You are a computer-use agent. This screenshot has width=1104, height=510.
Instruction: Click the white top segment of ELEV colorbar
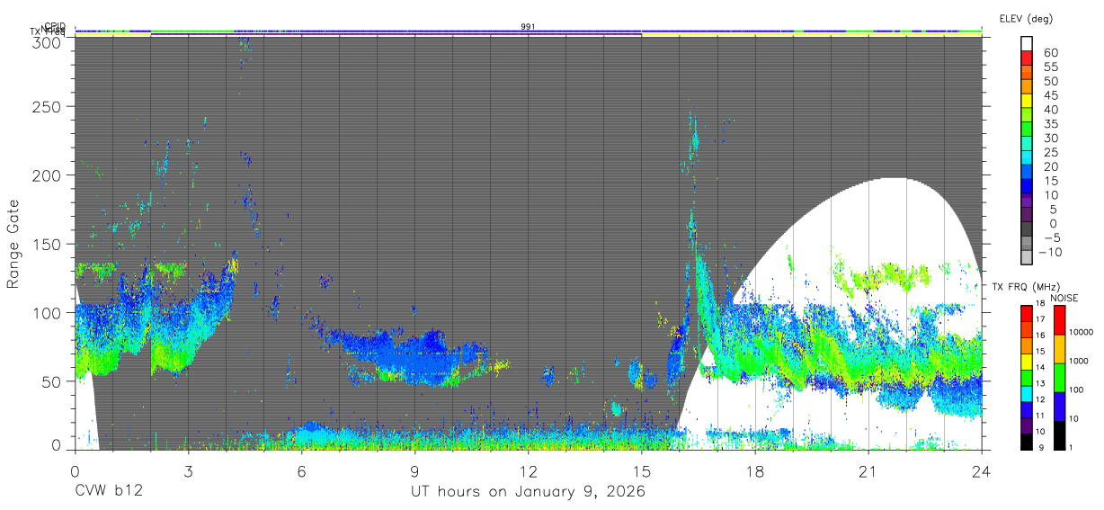(1027, 44)
